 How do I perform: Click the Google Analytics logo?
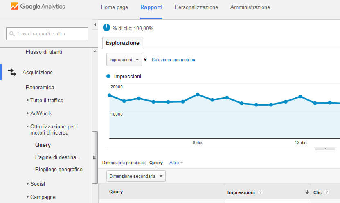[38, 7]
